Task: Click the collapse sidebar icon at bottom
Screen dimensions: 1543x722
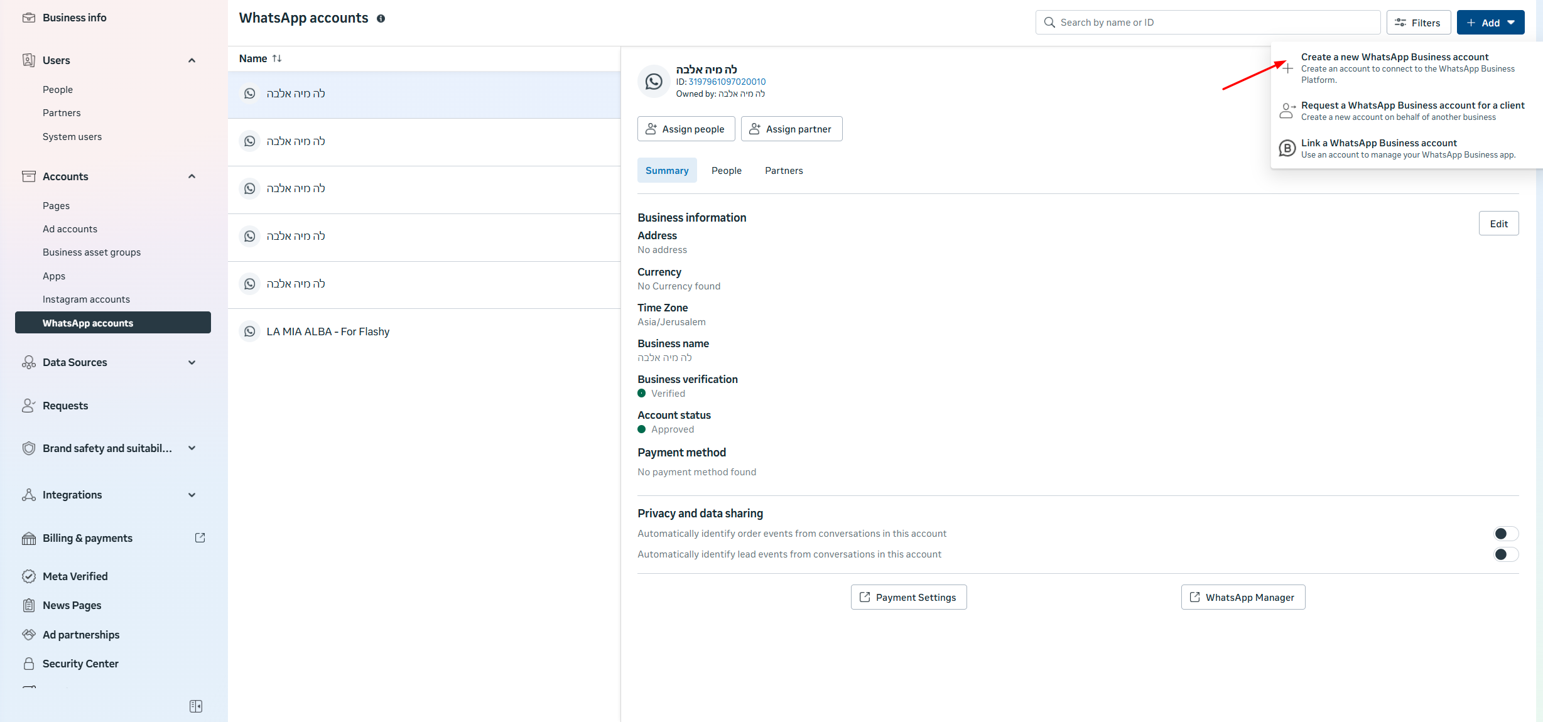Action: click(196, 706)
